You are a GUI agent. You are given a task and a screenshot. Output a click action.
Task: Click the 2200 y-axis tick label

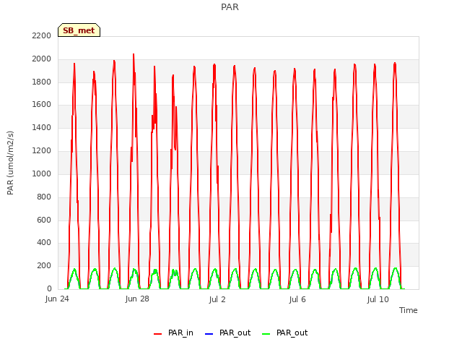coord(42,35)
